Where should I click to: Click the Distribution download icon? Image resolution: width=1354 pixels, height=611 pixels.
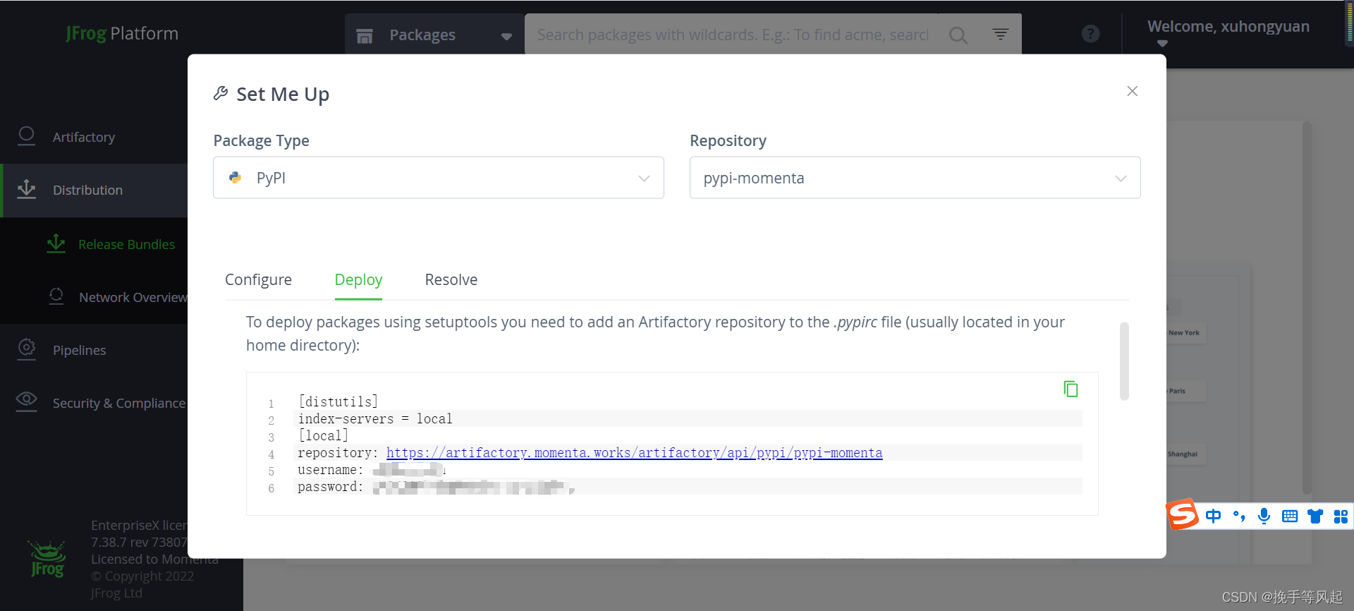(x=26, y=188)
